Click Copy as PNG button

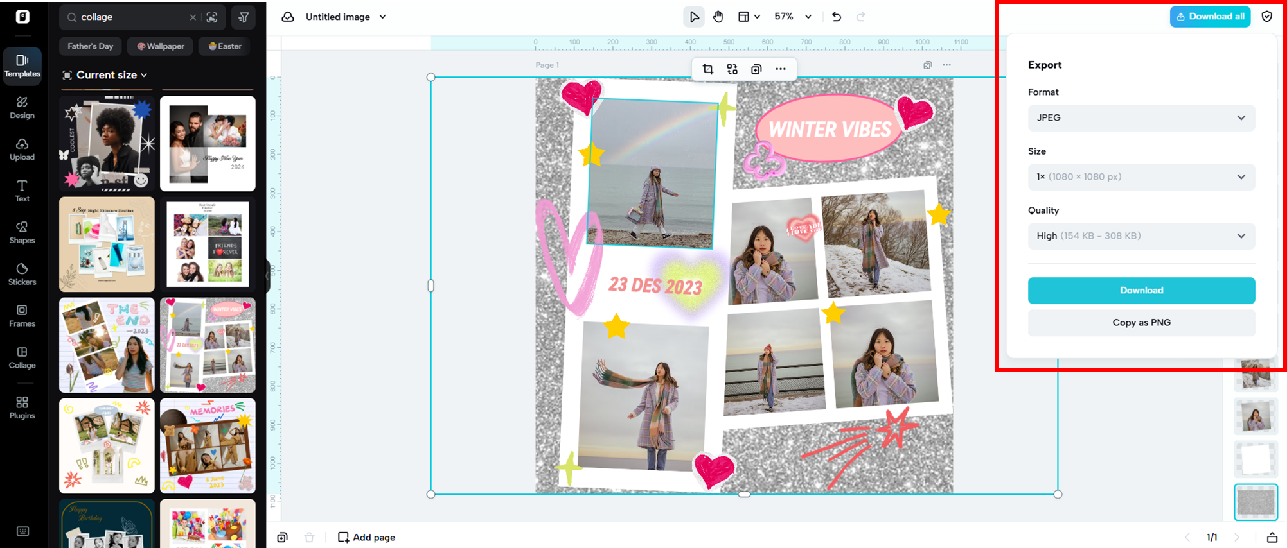tap(1141, 323)
